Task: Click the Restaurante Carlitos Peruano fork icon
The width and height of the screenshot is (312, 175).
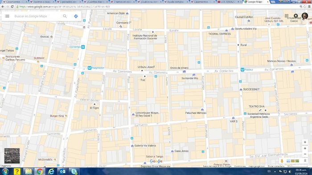Action: pyautogui.click(x=3, y=58)
